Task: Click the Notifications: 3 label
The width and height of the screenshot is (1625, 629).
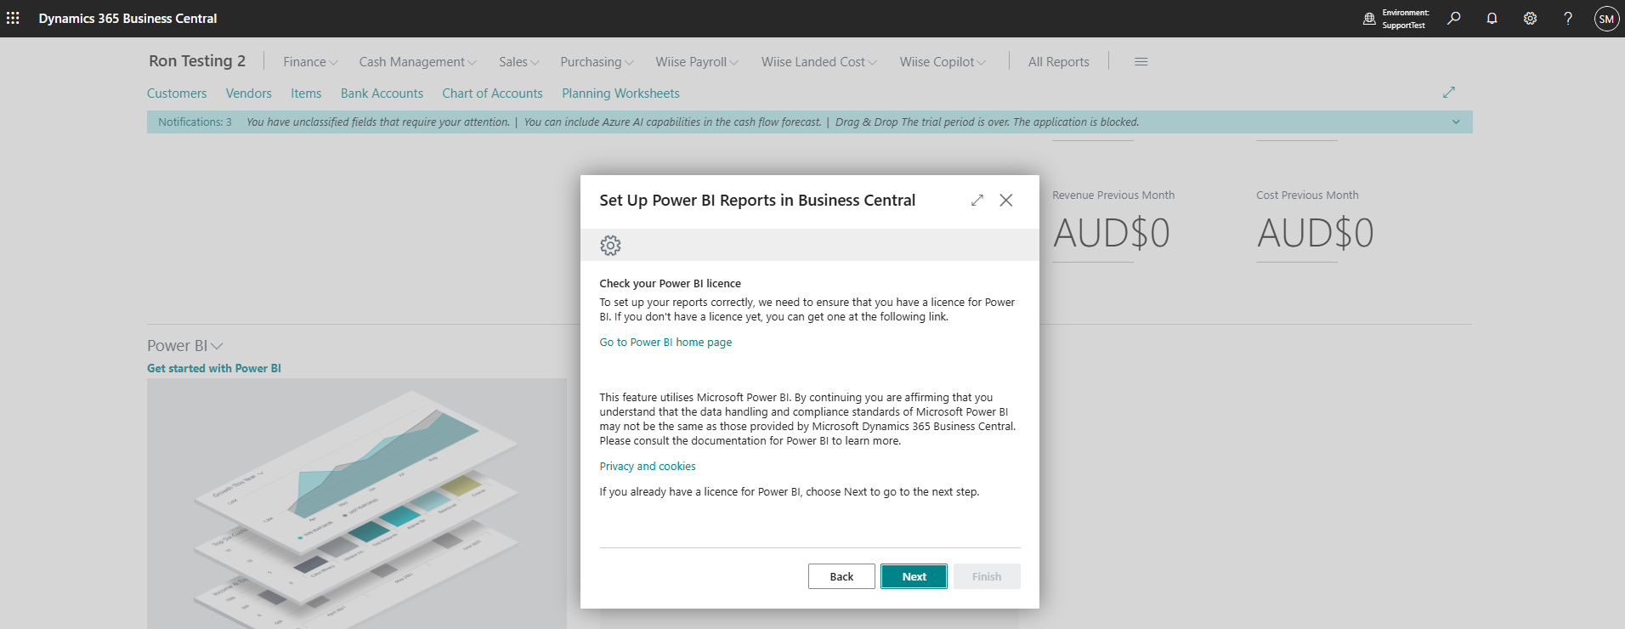Action: (x=195, y=122)
